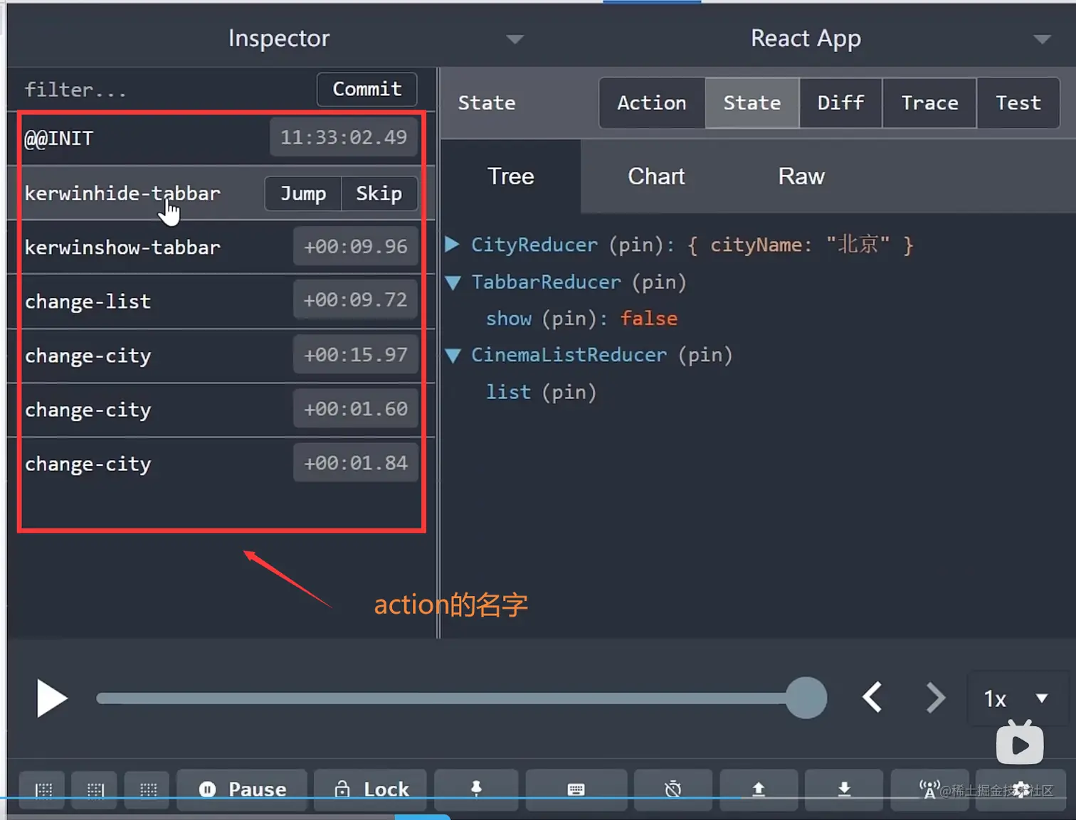The height and width of the screenshot is (820, 1076).
Task: Click the +00:09.96 time badge
Action: (356, 246)
